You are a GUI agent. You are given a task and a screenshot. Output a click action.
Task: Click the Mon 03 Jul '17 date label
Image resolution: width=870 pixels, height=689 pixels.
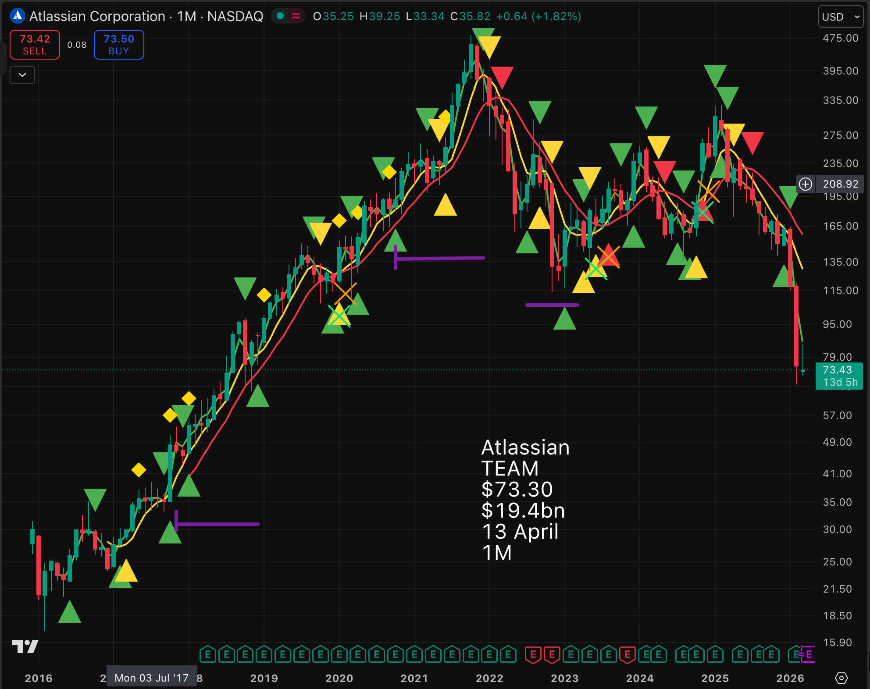(x=151, y=678)
